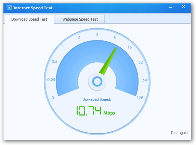
Task: Click the Test again link
Action: pos(179,133)
